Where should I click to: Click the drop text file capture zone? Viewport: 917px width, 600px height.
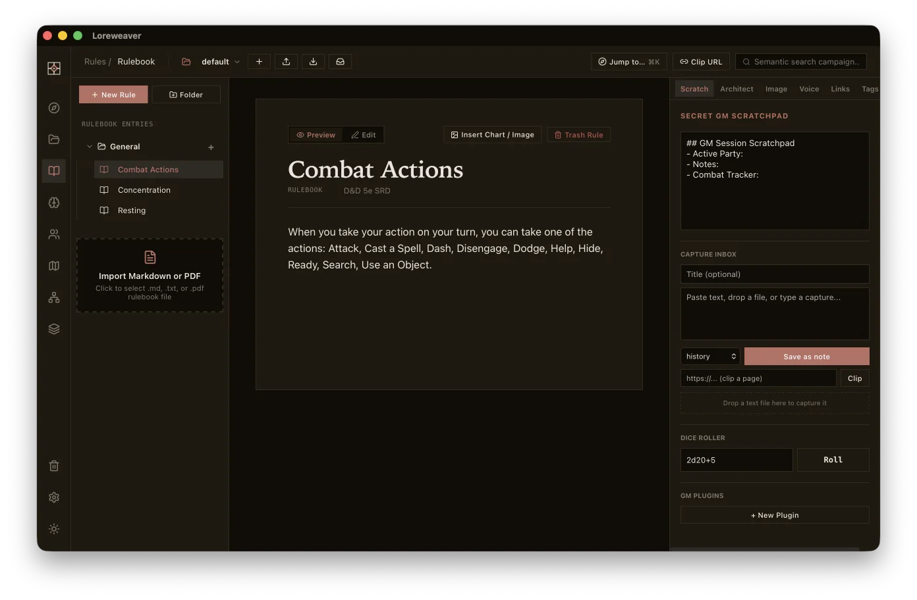coord(775,403)
